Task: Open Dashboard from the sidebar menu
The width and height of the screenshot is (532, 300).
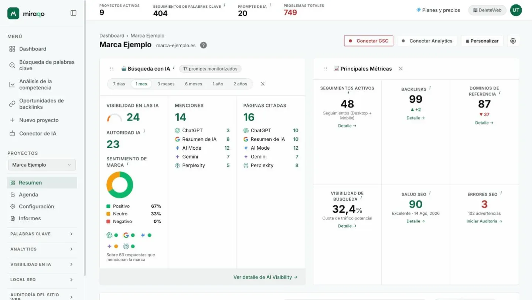Action: pyautogui.click(x=33, y=49)
